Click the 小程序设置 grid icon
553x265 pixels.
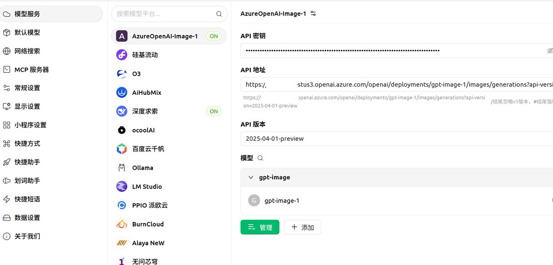click(x=6, y=125)
